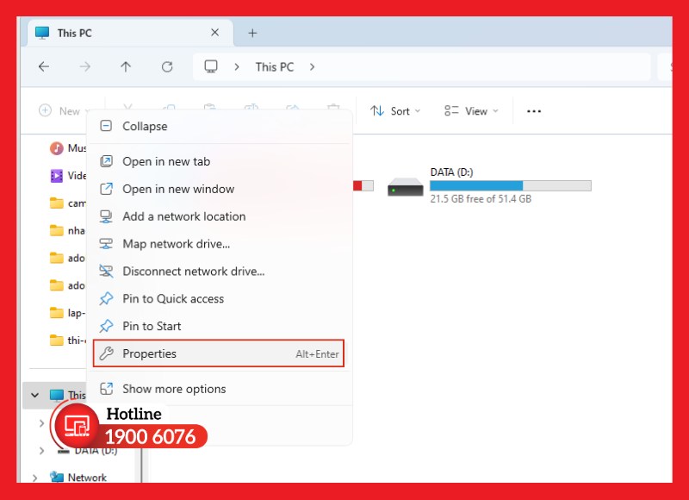Collapse the This PC tree node

(x=34, y=395)
